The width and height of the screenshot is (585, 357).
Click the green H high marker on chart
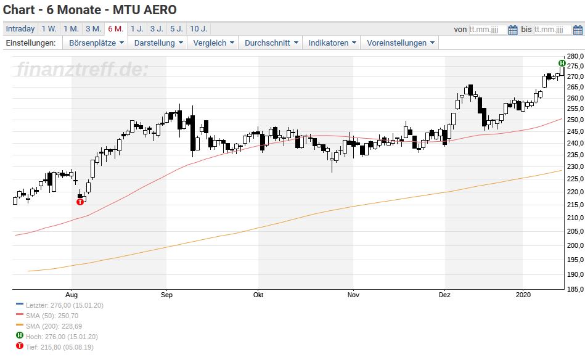point(562,63)
